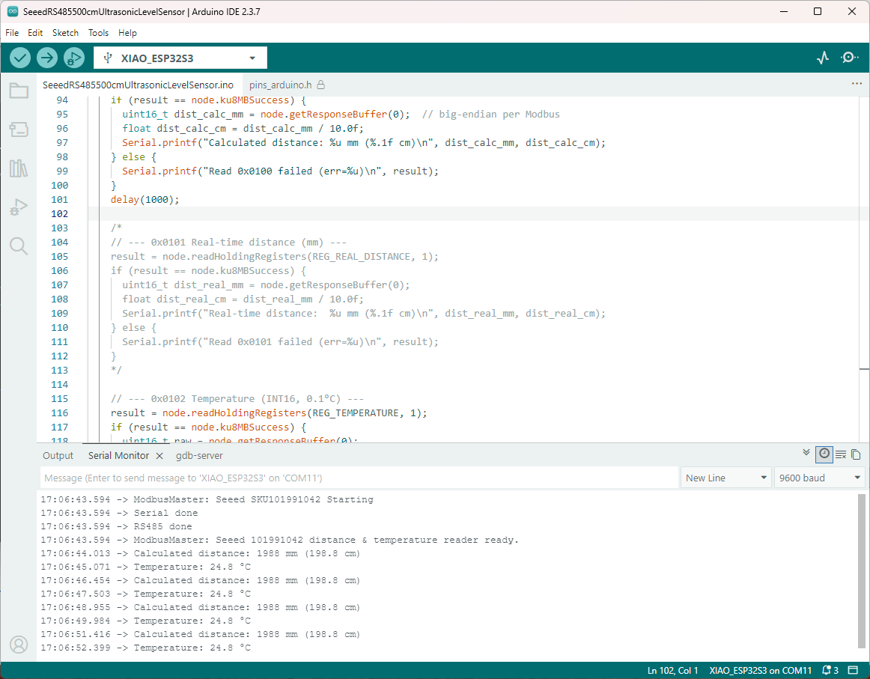The height and width of the screenshot is (679, 870).
Task: Toggle autoscroll in Serial Monitor
Action: click(x=806, y=453)
